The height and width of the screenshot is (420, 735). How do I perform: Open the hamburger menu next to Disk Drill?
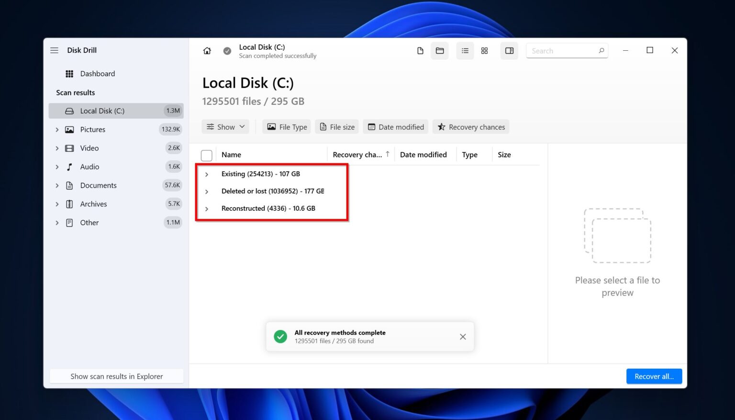pos(54,50)
